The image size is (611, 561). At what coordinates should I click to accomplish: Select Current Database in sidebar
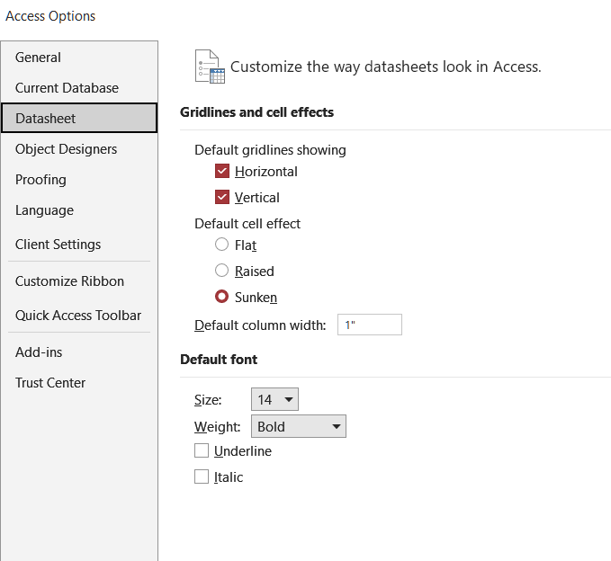click(x=79, y=88)
